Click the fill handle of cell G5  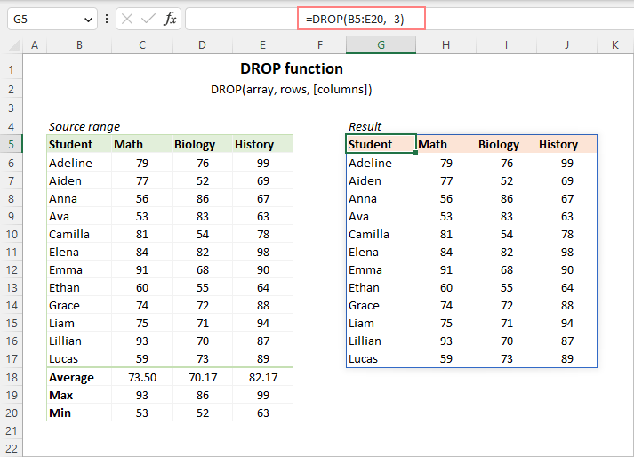(415, 152)
